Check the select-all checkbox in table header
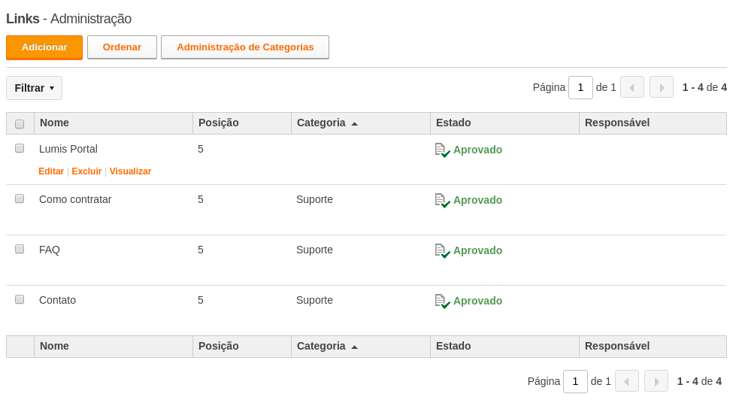733x409 pixels. (20, 124)
